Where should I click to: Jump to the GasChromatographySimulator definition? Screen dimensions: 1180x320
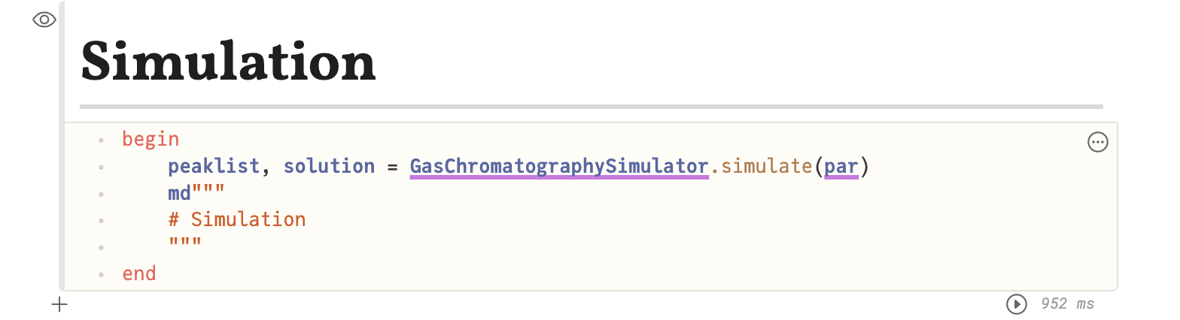click(x=559, y=166)
